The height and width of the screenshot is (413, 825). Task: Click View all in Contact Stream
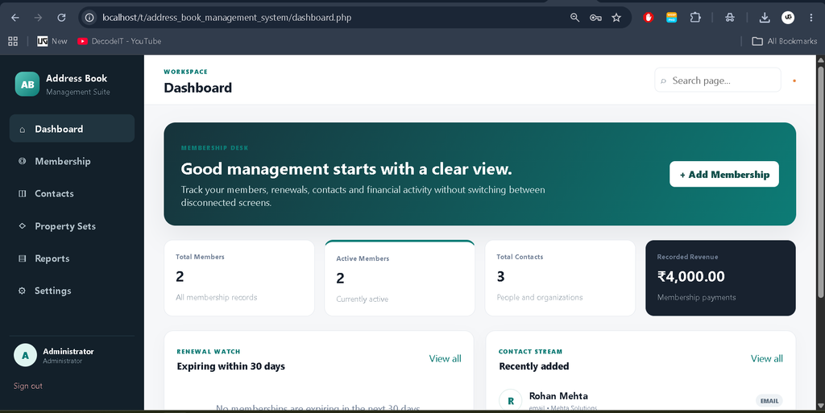767,358
